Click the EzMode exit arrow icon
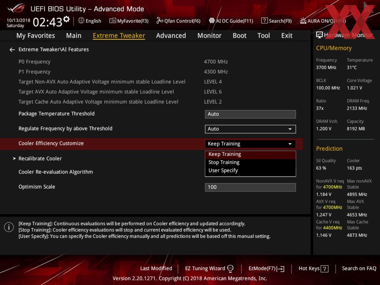 [x=281, y=269]
